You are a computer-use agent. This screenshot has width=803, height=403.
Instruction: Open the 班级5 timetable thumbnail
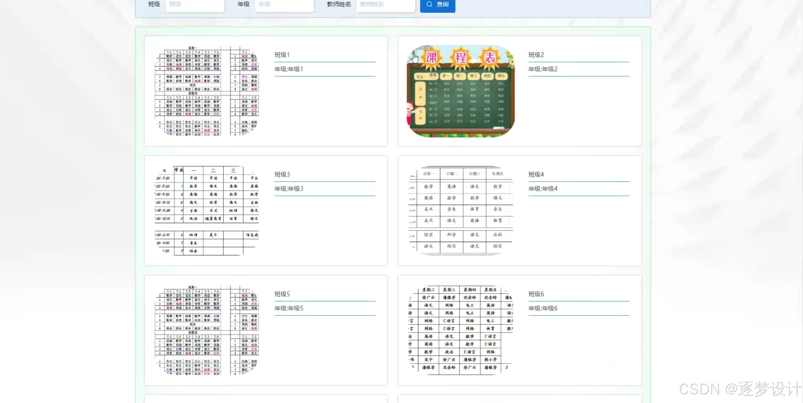pyautogui.click(x=207, y=330)
